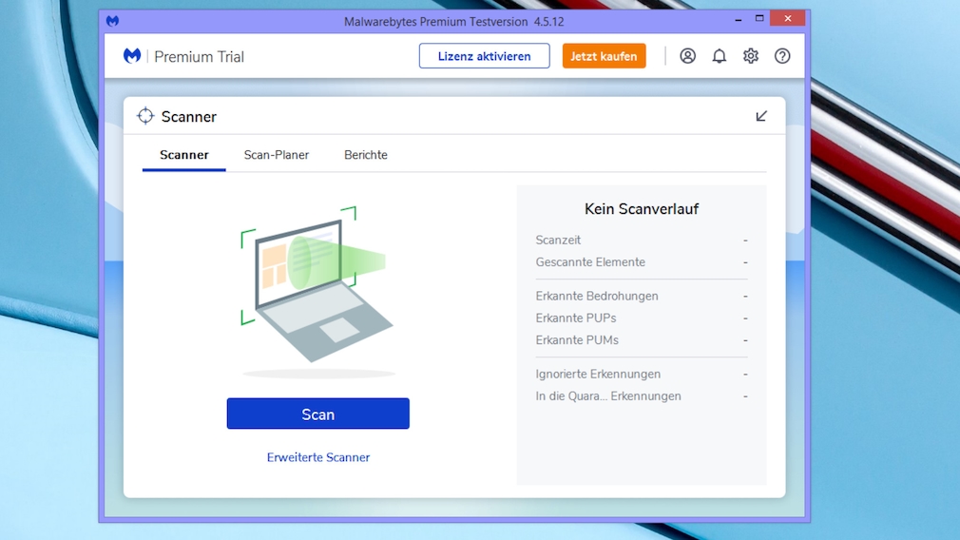960x540 pixels.
Task: Click In die Quara... Erkennungen label
Action: (608, 396)
